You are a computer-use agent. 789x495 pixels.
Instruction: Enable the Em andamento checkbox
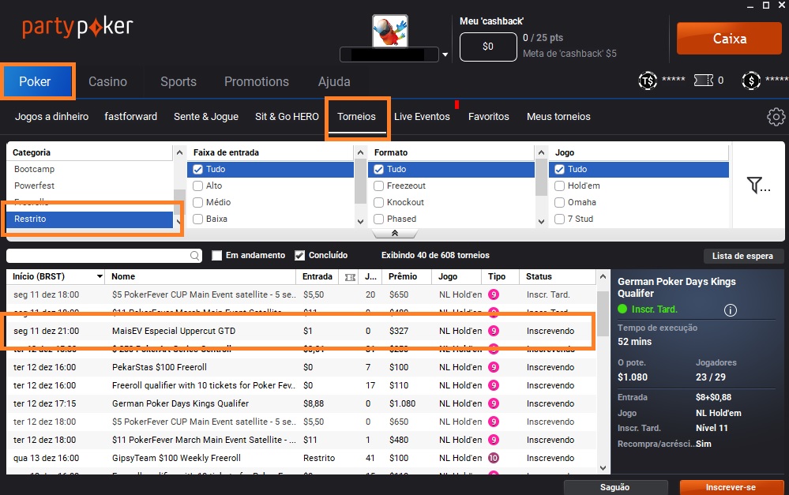[x=217, y=256]
